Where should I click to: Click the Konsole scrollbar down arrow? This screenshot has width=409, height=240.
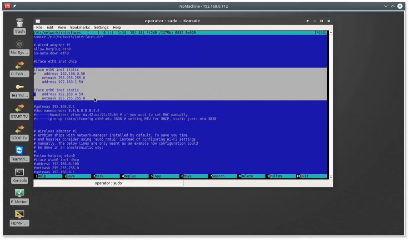330,177
